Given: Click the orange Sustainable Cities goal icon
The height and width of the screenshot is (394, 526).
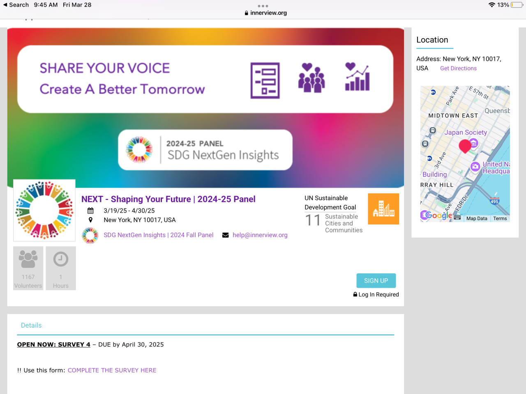Looking at the screenshot, I should (x=383, y=209).
